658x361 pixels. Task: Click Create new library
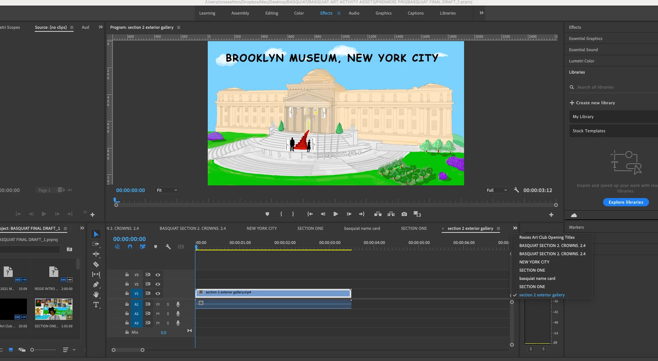(x=592, y=103)
